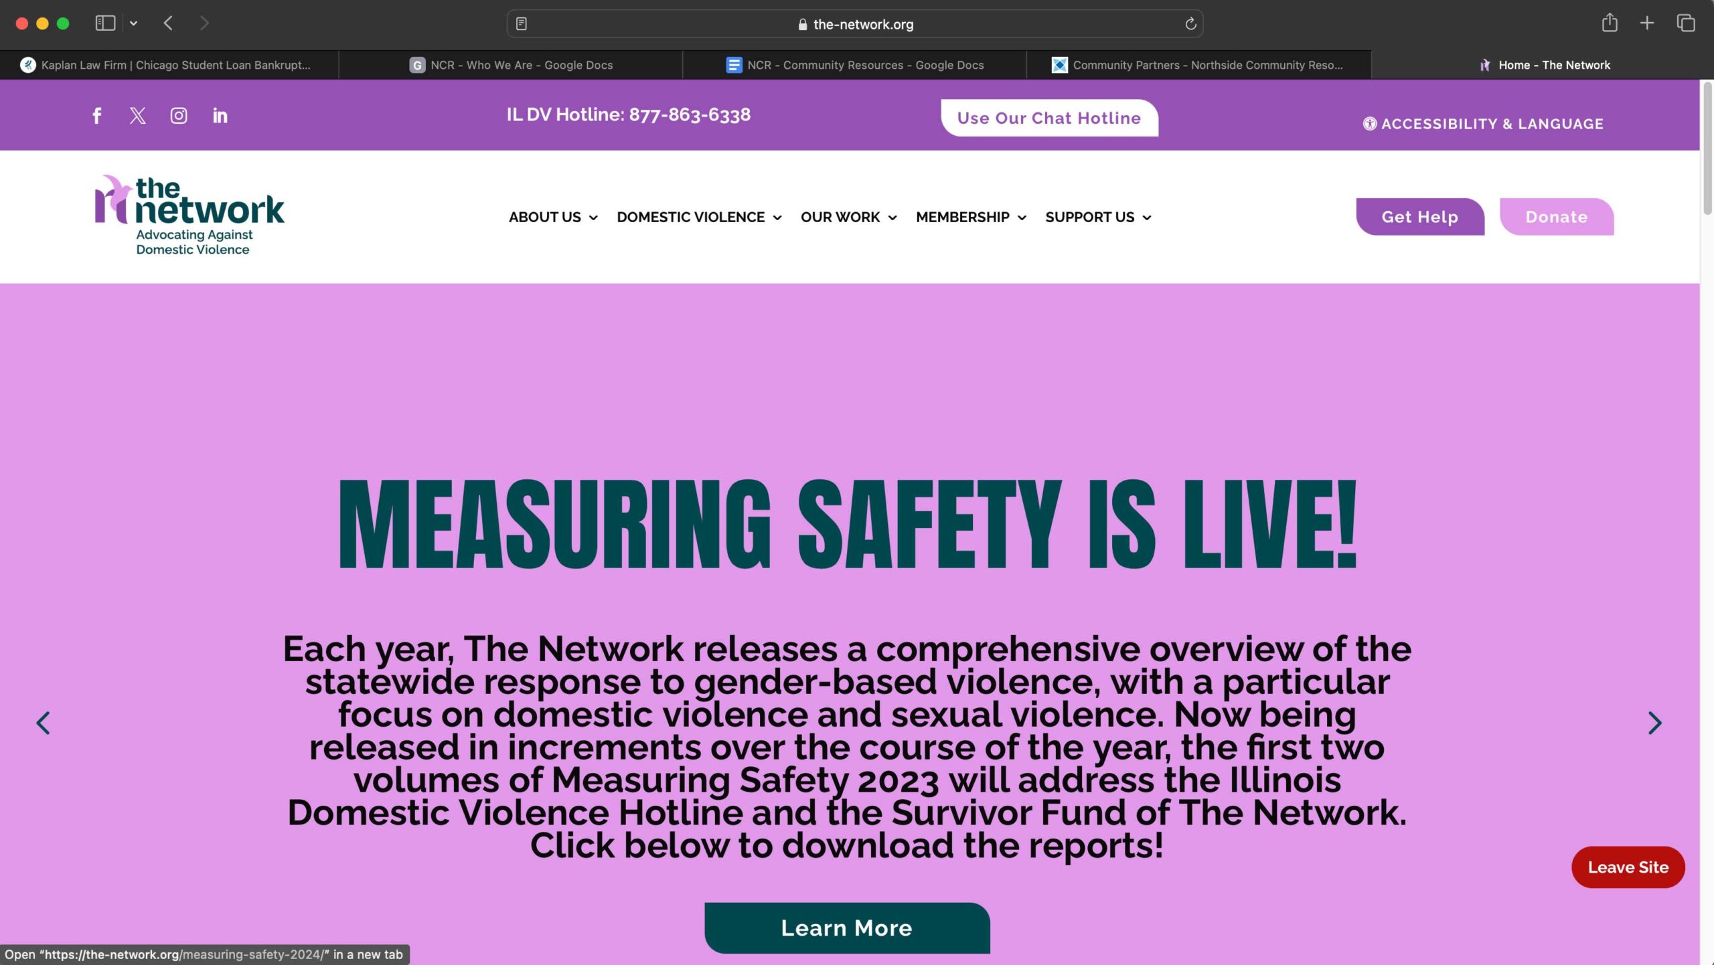The width and height of the screenshot is (1714, 965).
Task: Toggle Safari Reader view icon
Action: tap(522, 24)
